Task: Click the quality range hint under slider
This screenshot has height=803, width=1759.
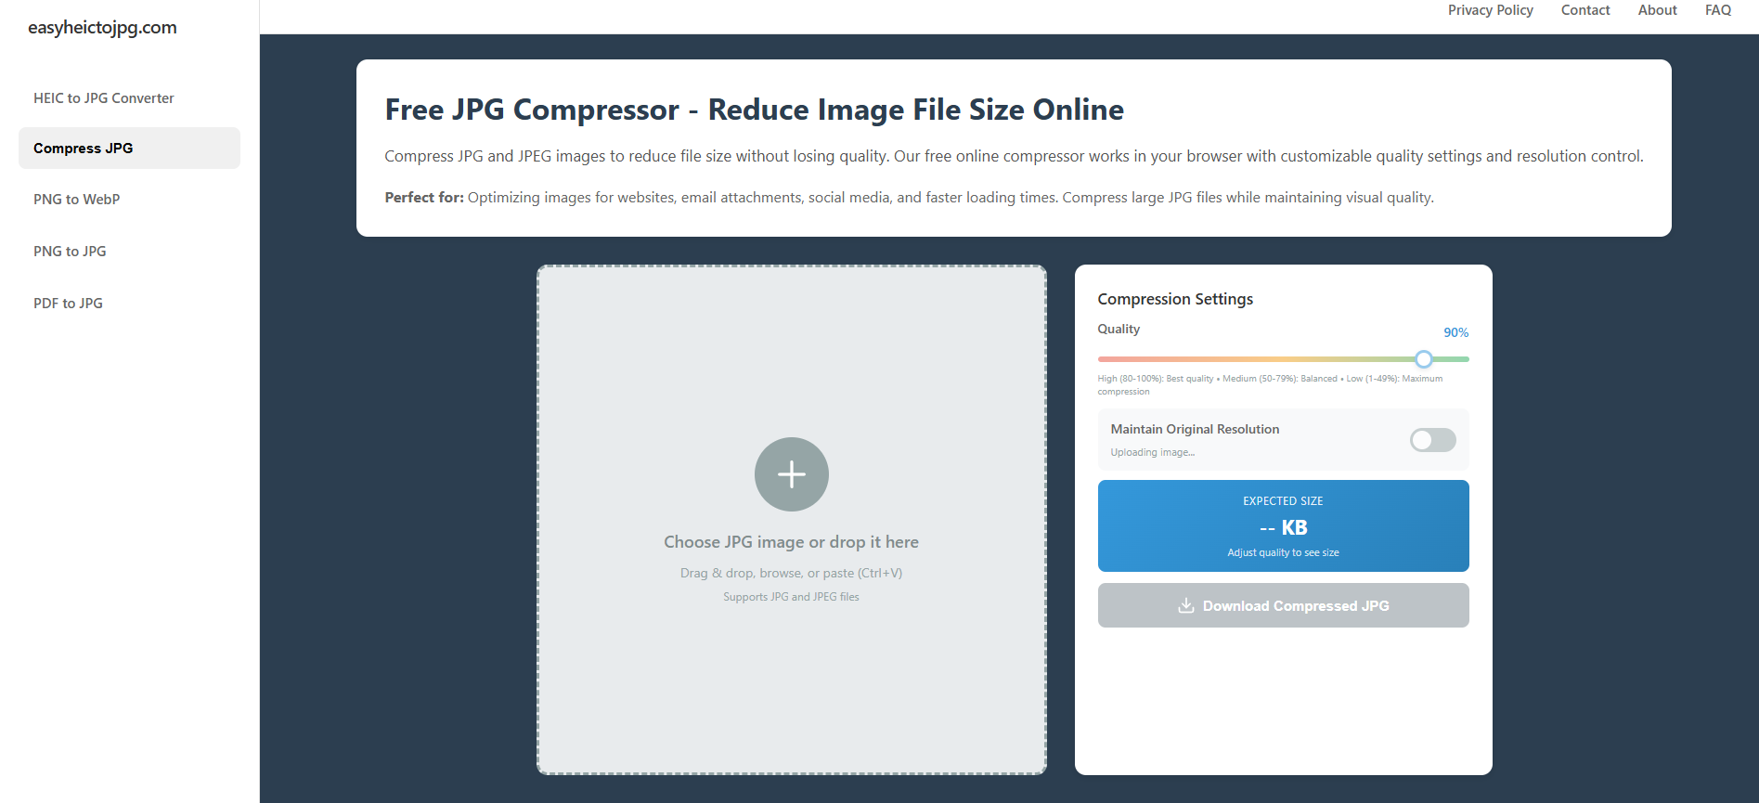Action: click(1270, 385)
